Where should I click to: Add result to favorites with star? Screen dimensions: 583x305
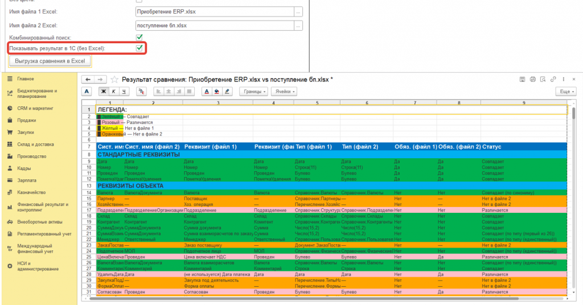pos(114,80)
